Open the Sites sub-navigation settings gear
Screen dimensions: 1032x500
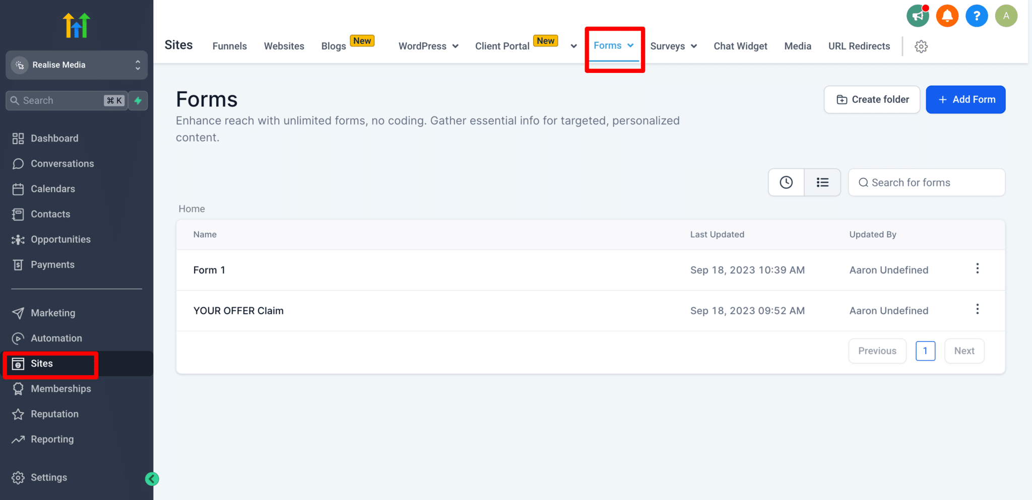[921, 46]
